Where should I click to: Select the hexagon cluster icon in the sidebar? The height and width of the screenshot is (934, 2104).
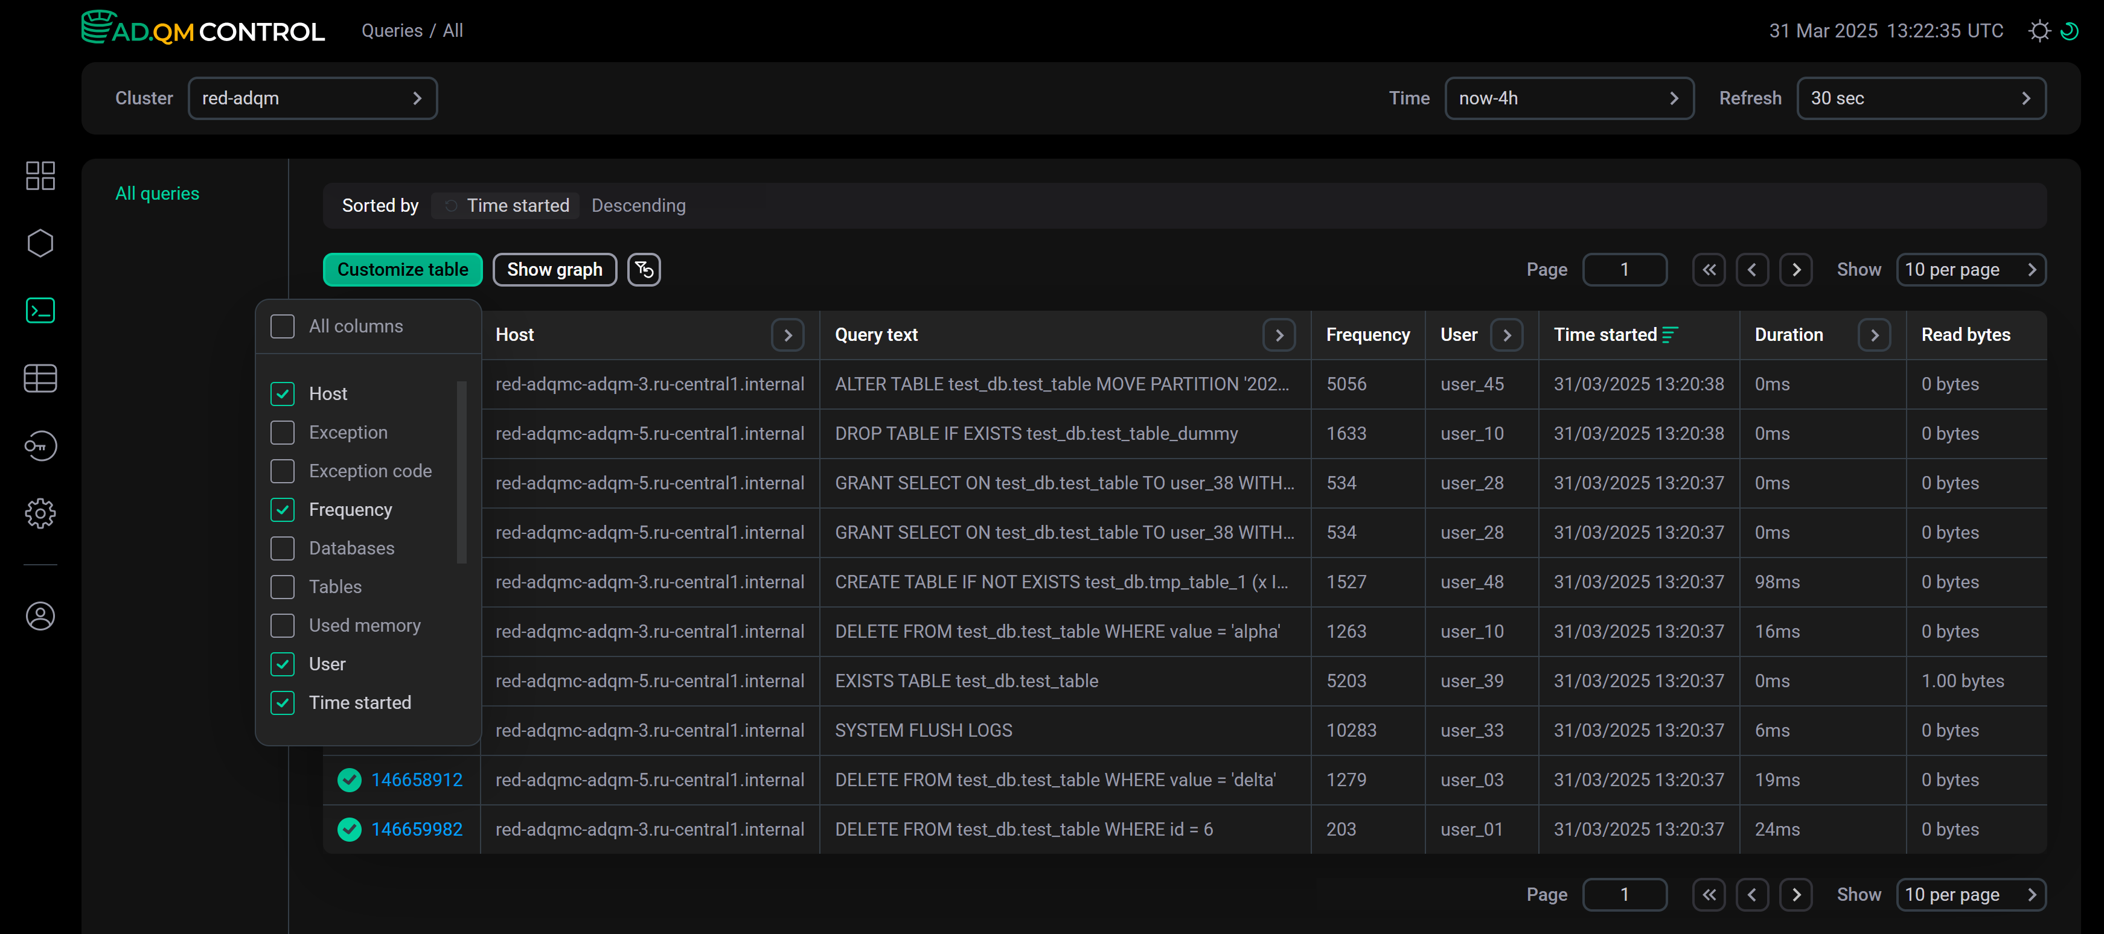pyautogui.click(x=40, y=243)
